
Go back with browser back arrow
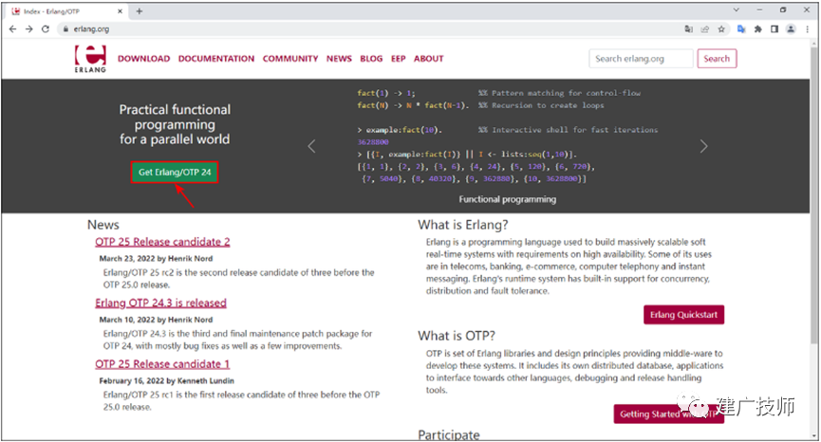tap(12, 29)
